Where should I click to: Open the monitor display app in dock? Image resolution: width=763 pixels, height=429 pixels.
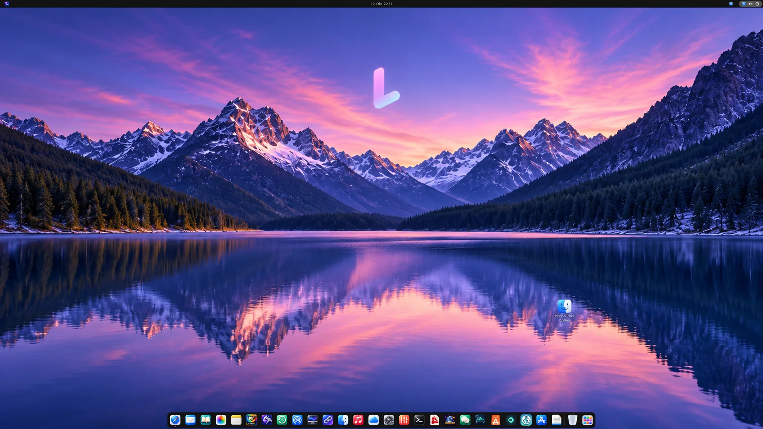312,420
